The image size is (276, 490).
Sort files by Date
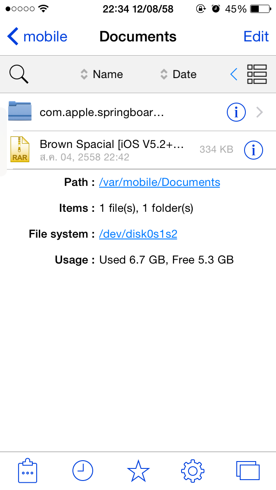tap(179, 75)
